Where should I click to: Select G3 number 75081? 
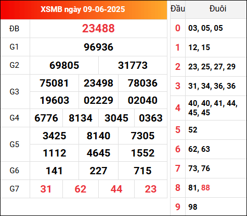pos(54,83)
